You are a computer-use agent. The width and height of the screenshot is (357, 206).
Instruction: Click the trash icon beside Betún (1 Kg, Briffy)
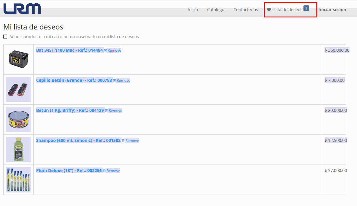107,110
